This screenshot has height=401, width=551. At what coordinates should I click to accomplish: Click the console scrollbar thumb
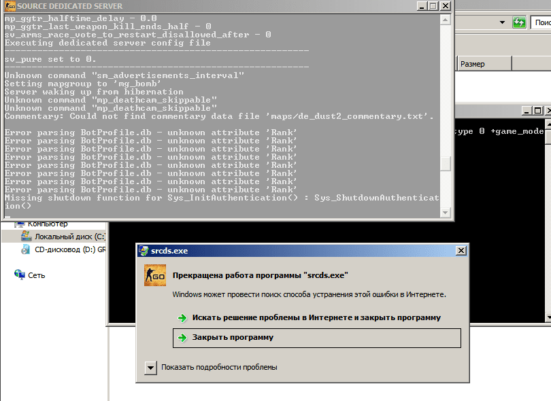tap(446, 164)
